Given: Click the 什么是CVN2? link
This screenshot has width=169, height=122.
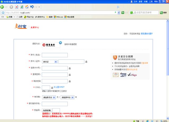Looking at the screenshot, I should [59, 87].
